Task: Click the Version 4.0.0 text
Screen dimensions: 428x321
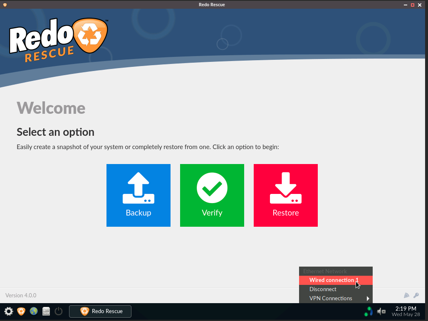Action: [21, 295]
